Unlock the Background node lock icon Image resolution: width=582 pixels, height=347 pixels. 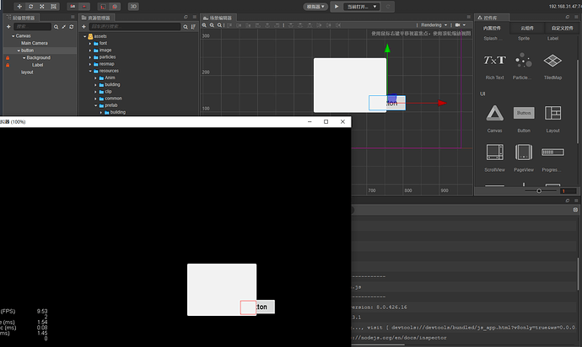point(8,58)
